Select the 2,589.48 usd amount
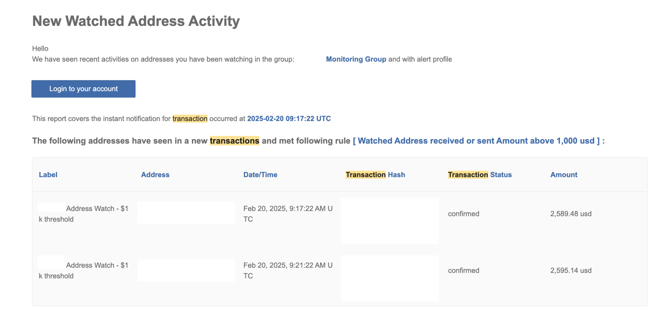 point(571,214)
